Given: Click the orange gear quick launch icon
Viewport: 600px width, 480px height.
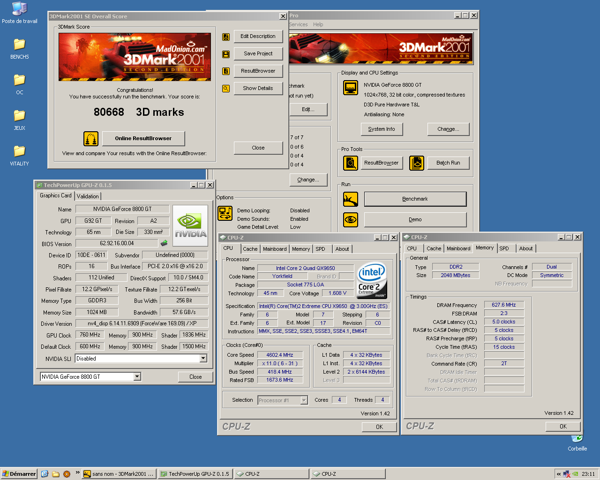Looking at the screenshot, I should pyautogui.click(x=67, y=474).
